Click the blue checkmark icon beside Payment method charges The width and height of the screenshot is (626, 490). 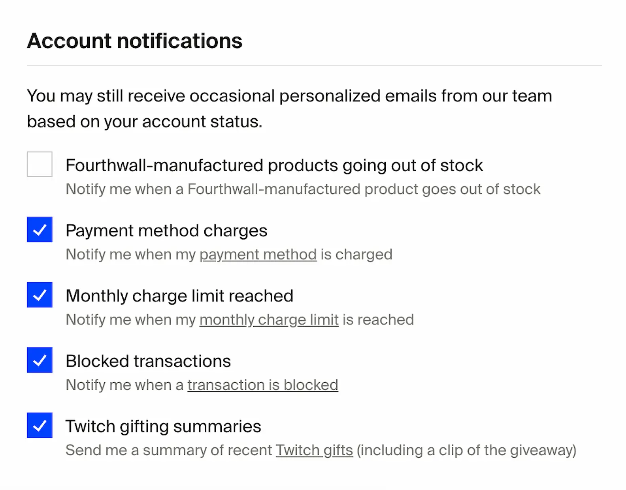click(39, 230)
